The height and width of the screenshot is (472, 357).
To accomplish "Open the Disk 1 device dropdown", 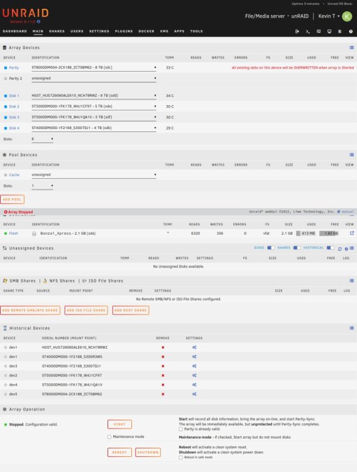I will 94,96.
